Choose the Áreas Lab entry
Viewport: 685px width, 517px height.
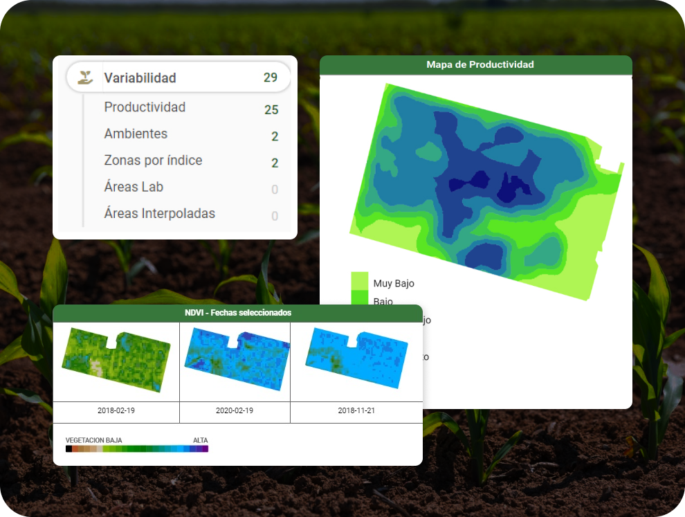pos(134,187)
